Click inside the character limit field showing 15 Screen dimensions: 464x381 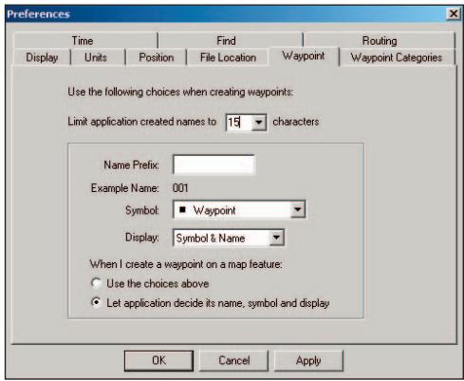tap(239, 123)
